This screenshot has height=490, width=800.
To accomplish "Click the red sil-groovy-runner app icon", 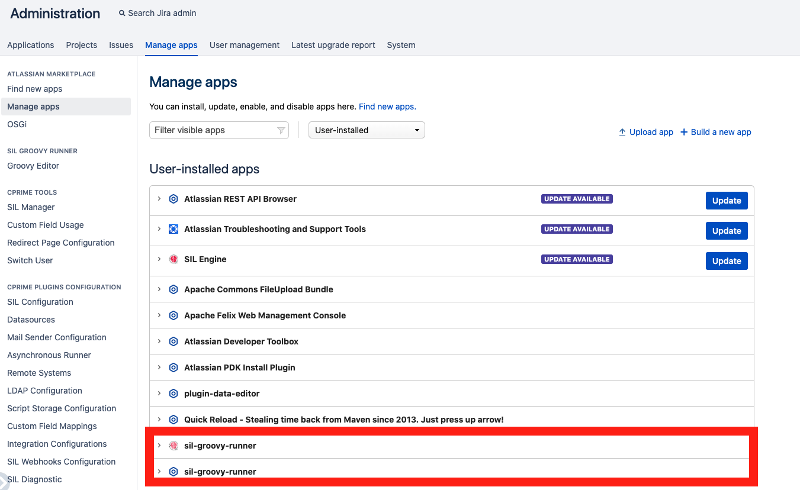I will tap(174, 446).
